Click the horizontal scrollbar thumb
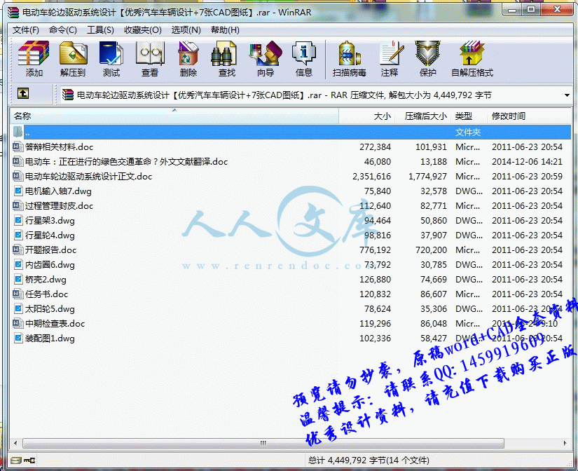The width and height of the screenshot is (578, 471). click(x=263, y=443)
